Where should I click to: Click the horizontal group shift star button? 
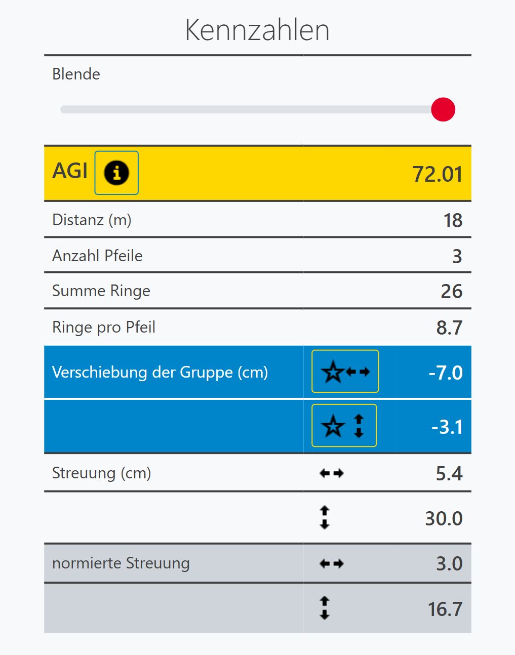345,372
